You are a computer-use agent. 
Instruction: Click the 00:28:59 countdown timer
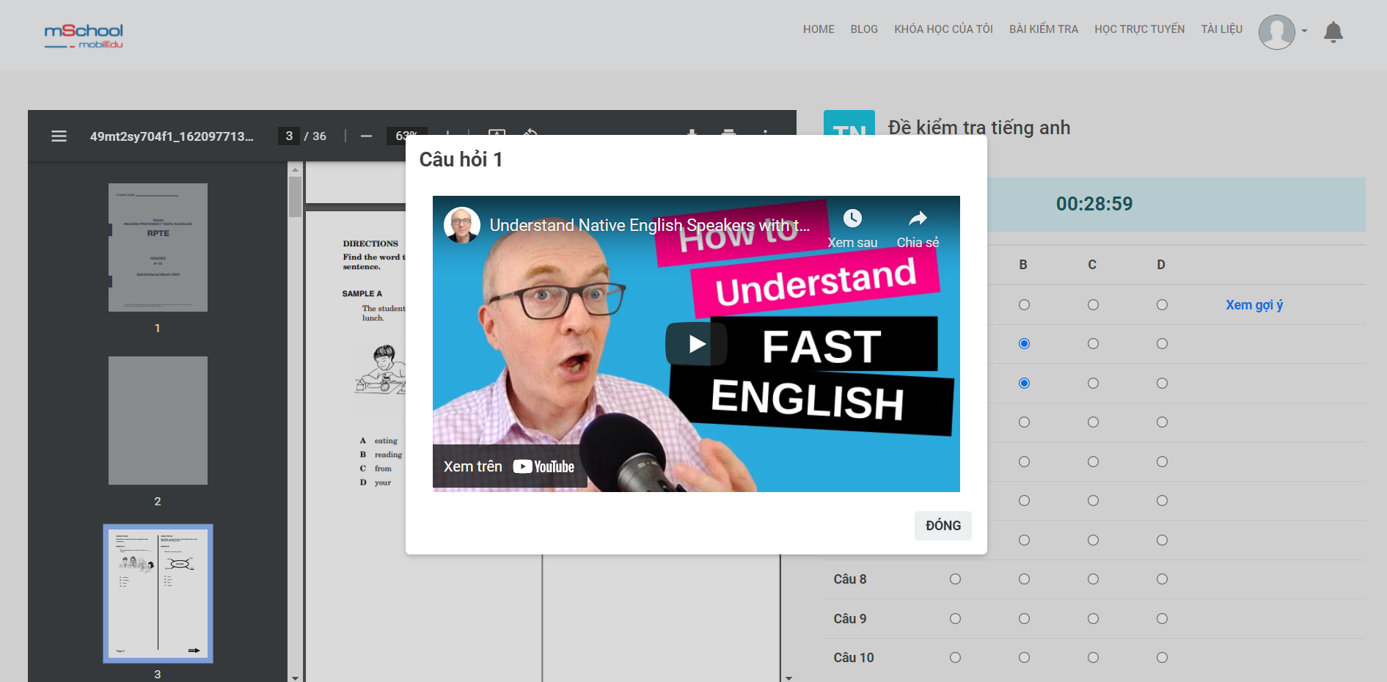click(1094, 204)
